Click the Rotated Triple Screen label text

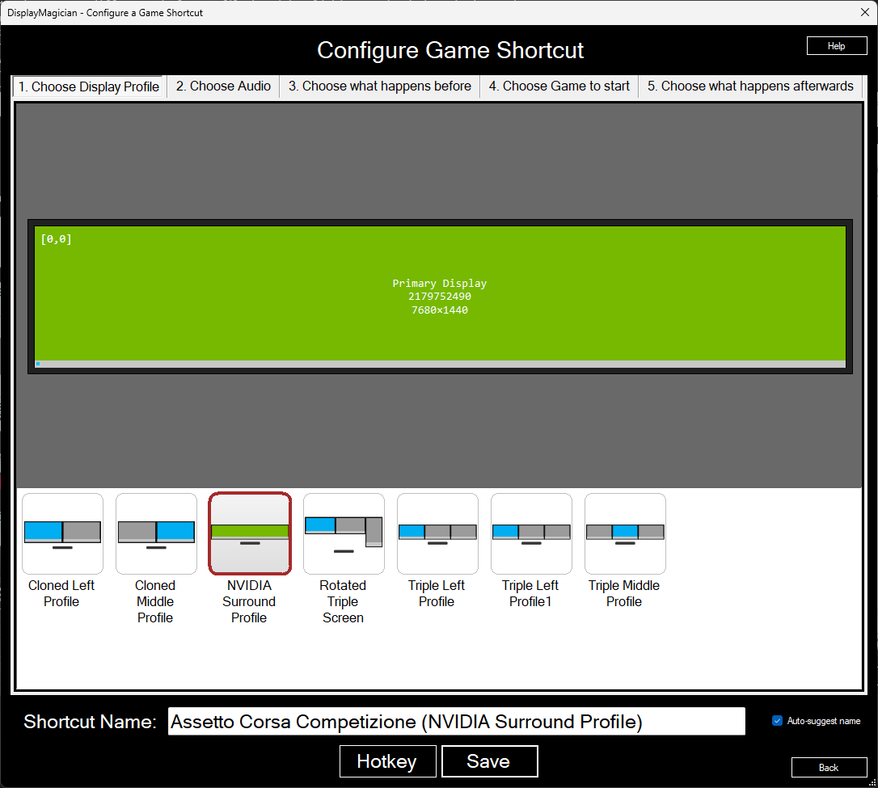343,601
